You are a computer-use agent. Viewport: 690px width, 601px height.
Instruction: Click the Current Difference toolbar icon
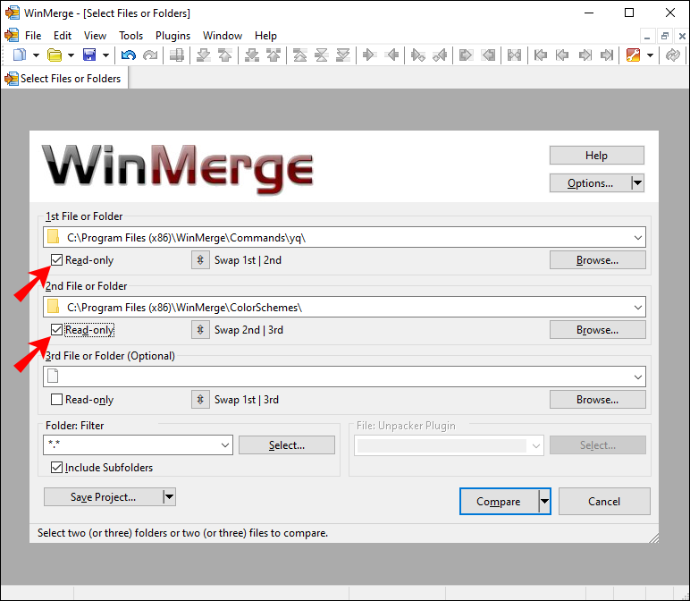(321, 55)
